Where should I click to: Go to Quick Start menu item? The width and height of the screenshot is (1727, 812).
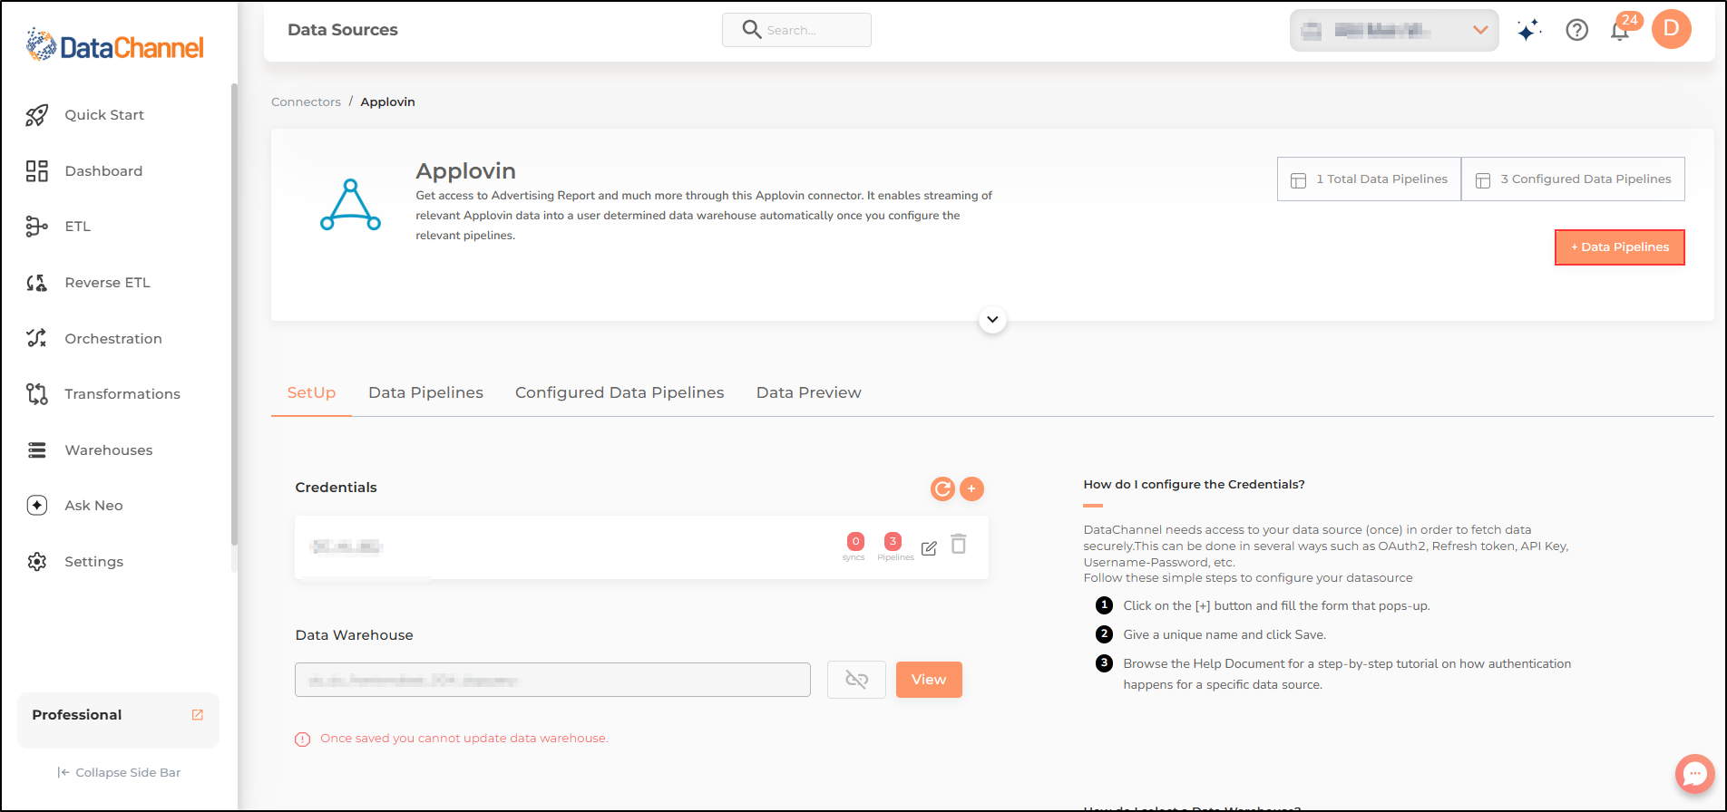104,115
